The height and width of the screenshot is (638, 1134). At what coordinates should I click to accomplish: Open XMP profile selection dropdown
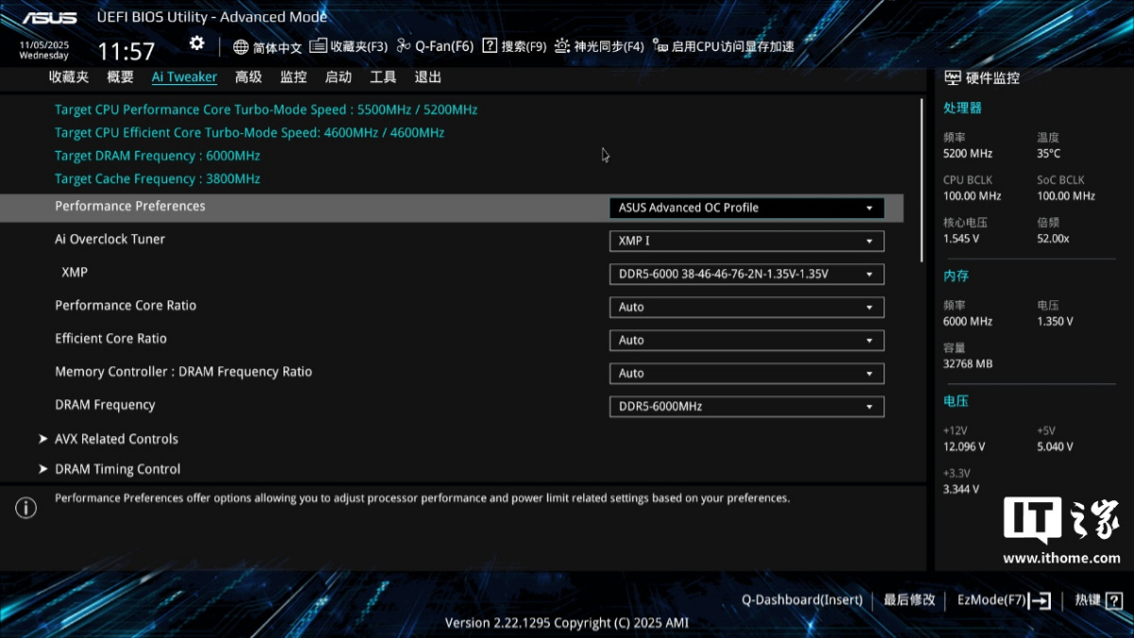point(747,274)
